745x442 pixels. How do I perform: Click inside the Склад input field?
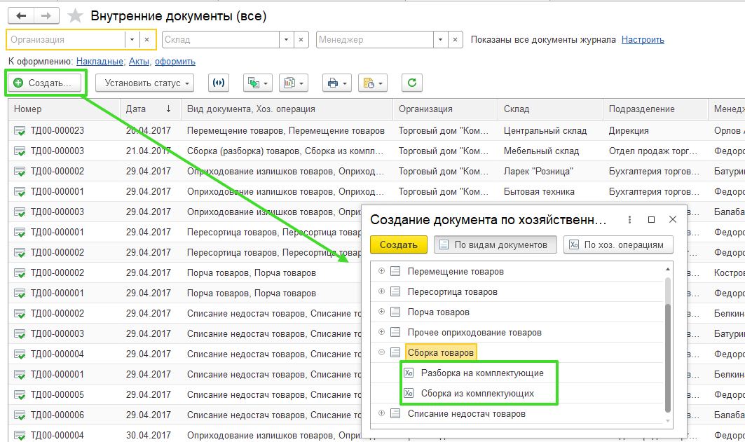(221, 40)
